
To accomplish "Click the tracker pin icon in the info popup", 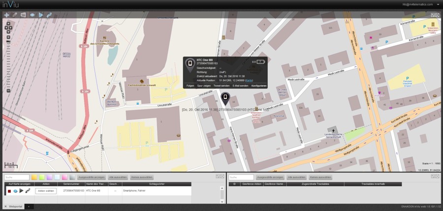I will [190, 65].
